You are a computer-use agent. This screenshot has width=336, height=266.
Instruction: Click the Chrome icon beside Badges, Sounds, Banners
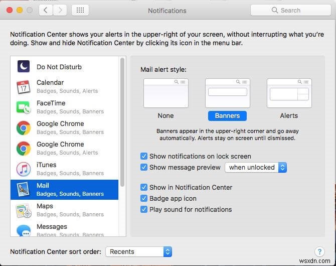[24, 128]
